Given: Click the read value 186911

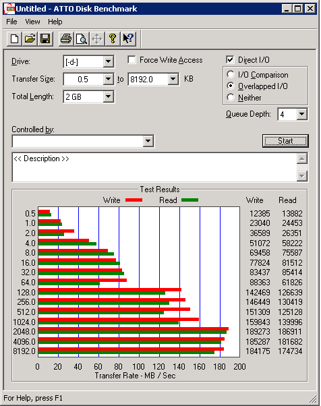Looking at the screenshot, I should (290, 332).
